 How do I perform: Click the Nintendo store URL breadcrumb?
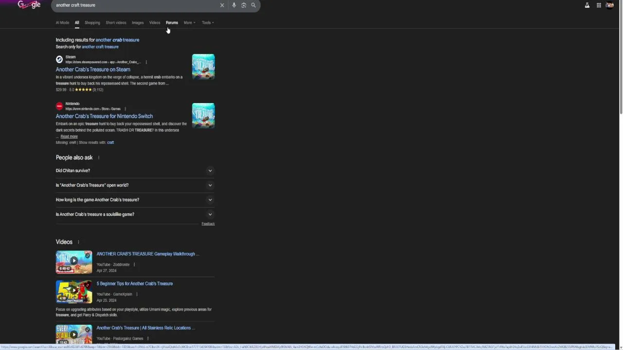[93, 109]
